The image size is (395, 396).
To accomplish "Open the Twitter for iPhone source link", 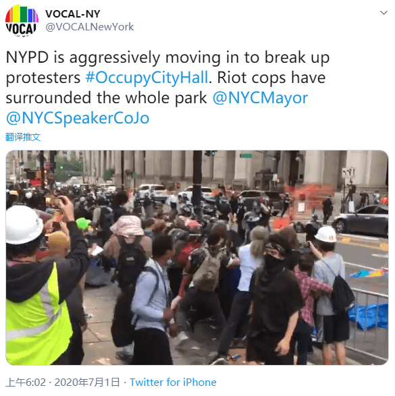I will point(173,383).
